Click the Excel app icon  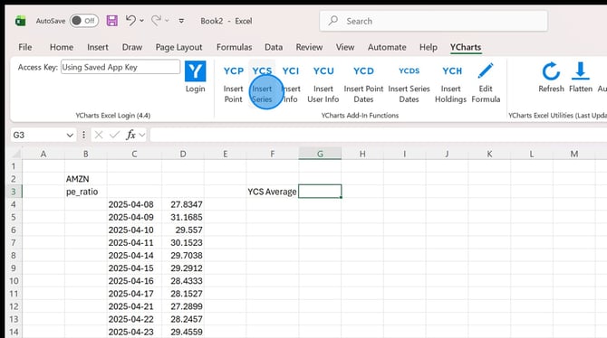click(20, 21)
